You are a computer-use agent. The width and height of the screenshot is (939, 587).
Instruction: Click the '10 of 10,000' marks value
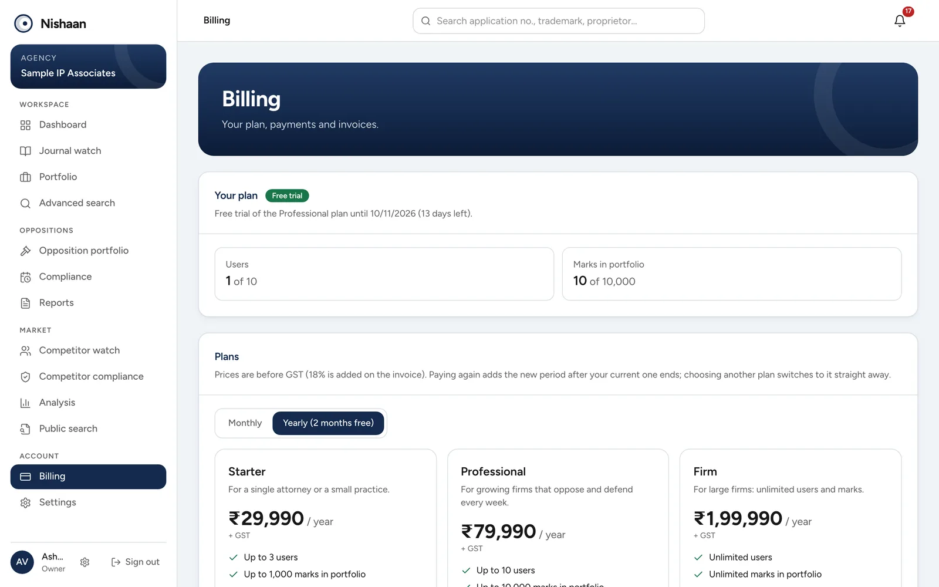(x=604, y=281)
